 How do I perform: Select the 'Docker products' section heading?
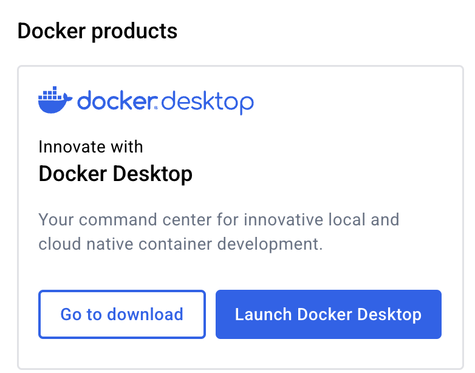pyautogui.click(x=97, y=31)
